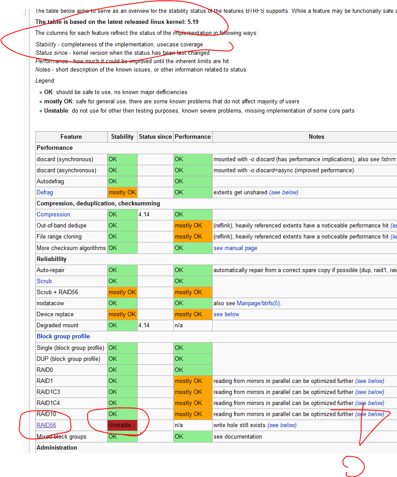Select '4.14' status cell in Compression row

(155, 215)
